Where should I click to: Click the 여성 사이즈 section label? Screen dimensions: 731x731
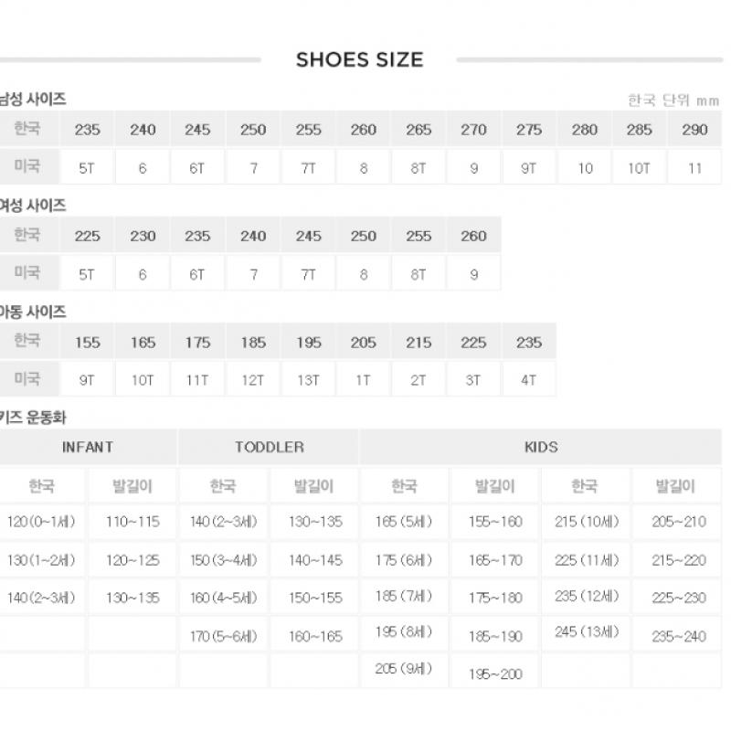click(33, 206)
